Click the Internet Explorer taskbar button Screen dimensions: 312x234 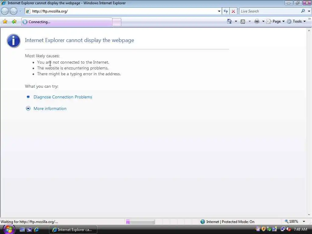pyautogui.click(x=73, y=230)
